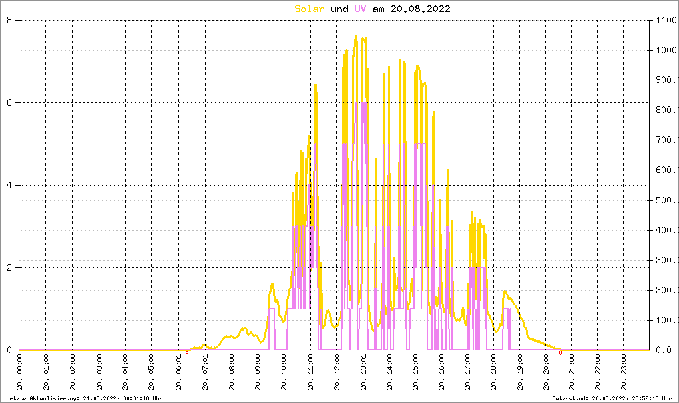The width and height of the screenshot is (679, 403).
Task: Click the time label '20. 06:01'
Action: coord(179,372)
